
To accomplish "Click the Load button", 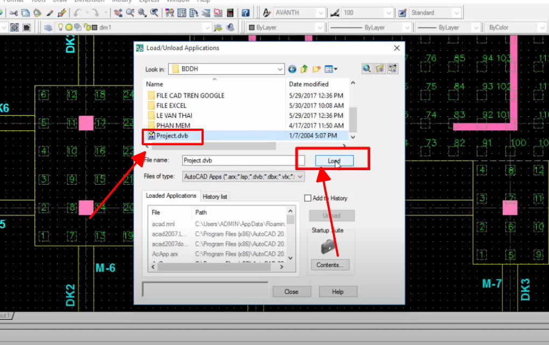I will point(335,160).
